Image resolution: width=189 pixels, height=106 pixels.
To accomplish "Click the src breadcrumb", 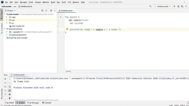I will tap(15, 6).
